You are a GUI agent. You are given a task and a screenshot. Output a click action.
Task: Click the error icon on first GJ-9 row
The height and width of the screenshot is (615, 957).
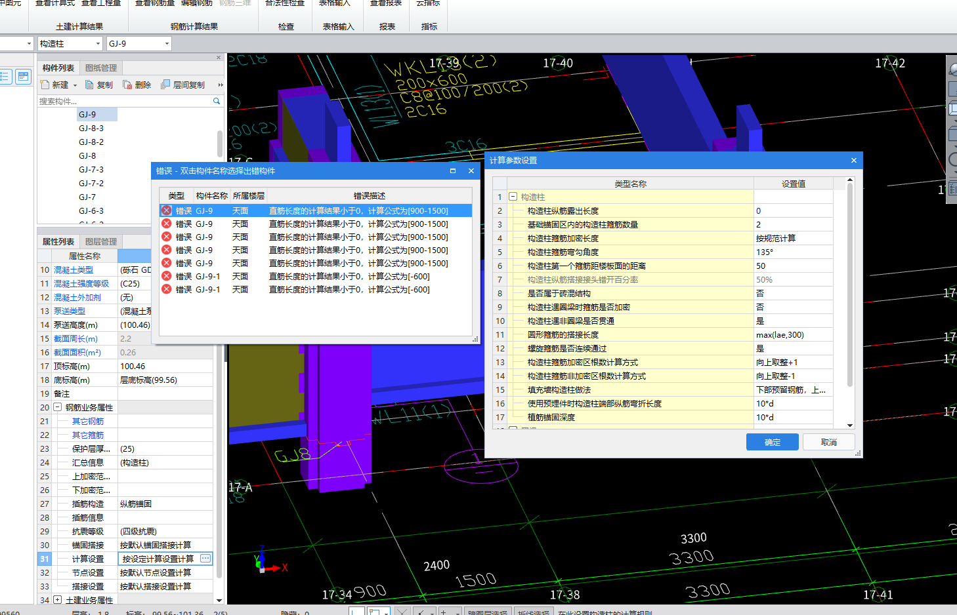click(167, 210)
